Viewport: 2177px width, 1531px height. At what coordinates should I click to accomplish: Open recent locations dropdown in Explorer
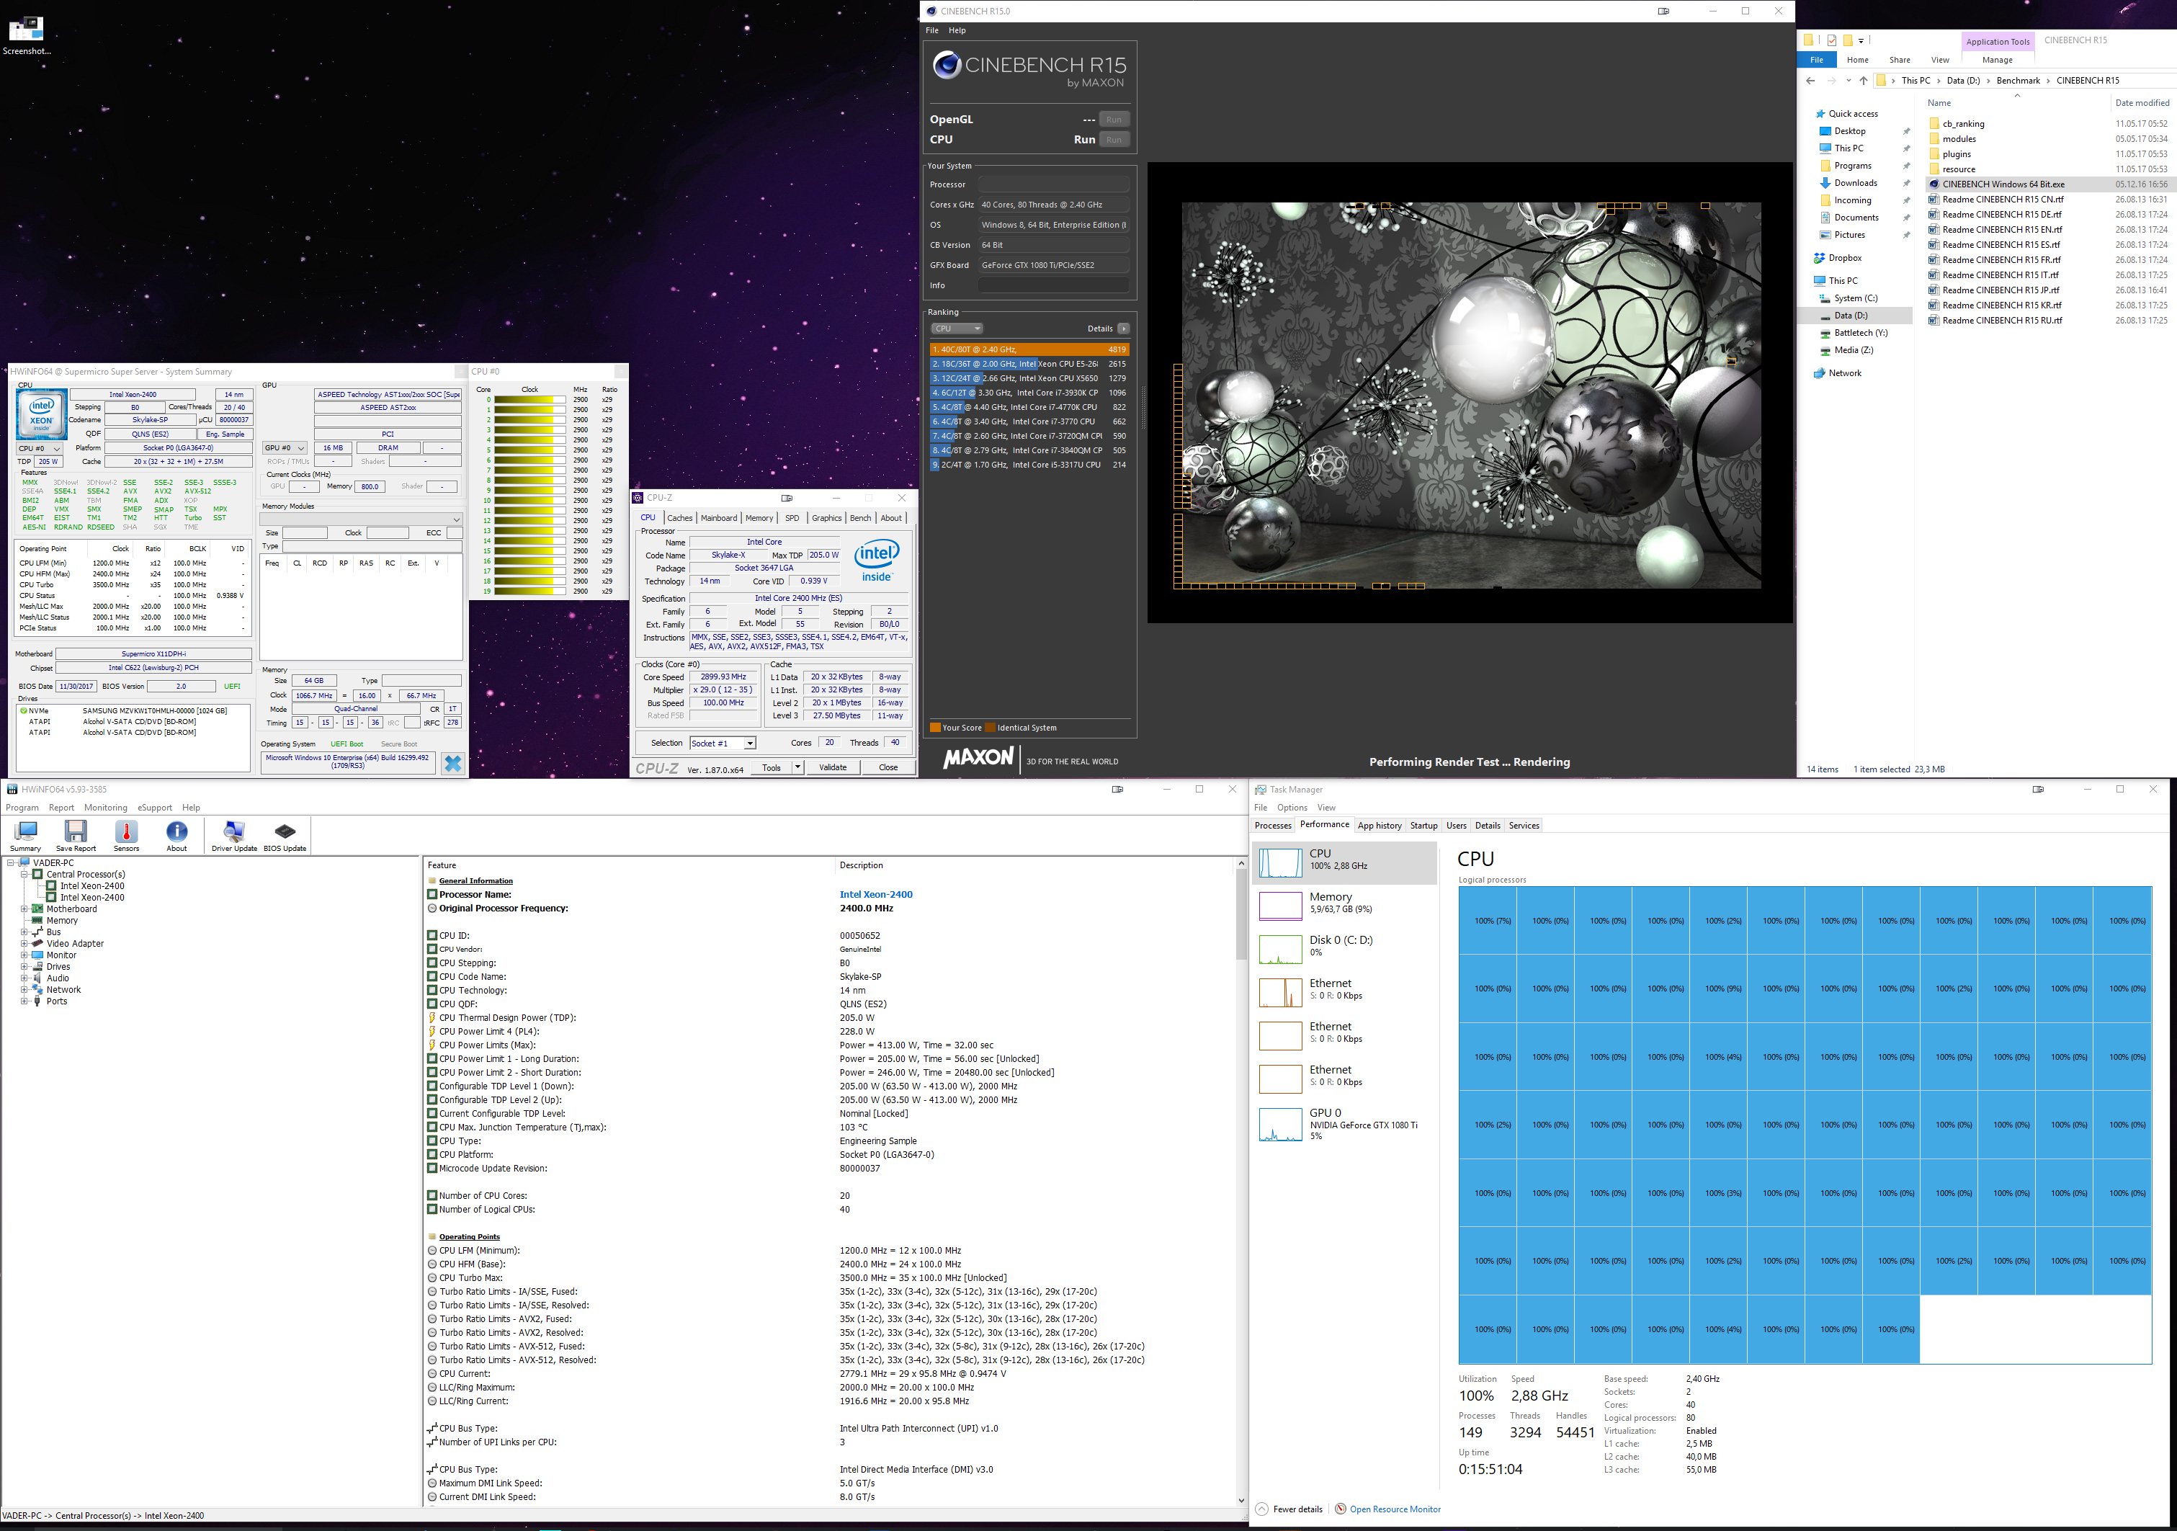coord(1848,81)
